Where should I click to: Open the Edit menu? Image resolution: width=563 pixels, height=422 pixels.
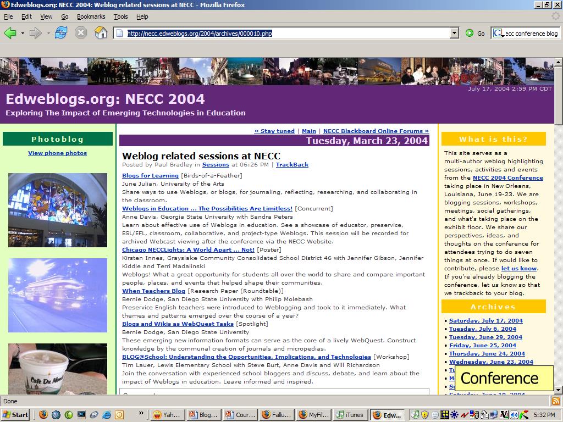pyautogui.click(x=26, y=16)
